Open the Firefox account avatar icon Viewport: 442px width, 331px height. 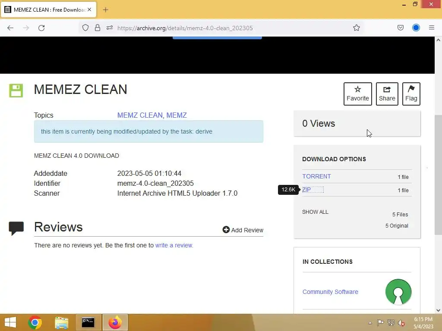[x=416, y=28]
